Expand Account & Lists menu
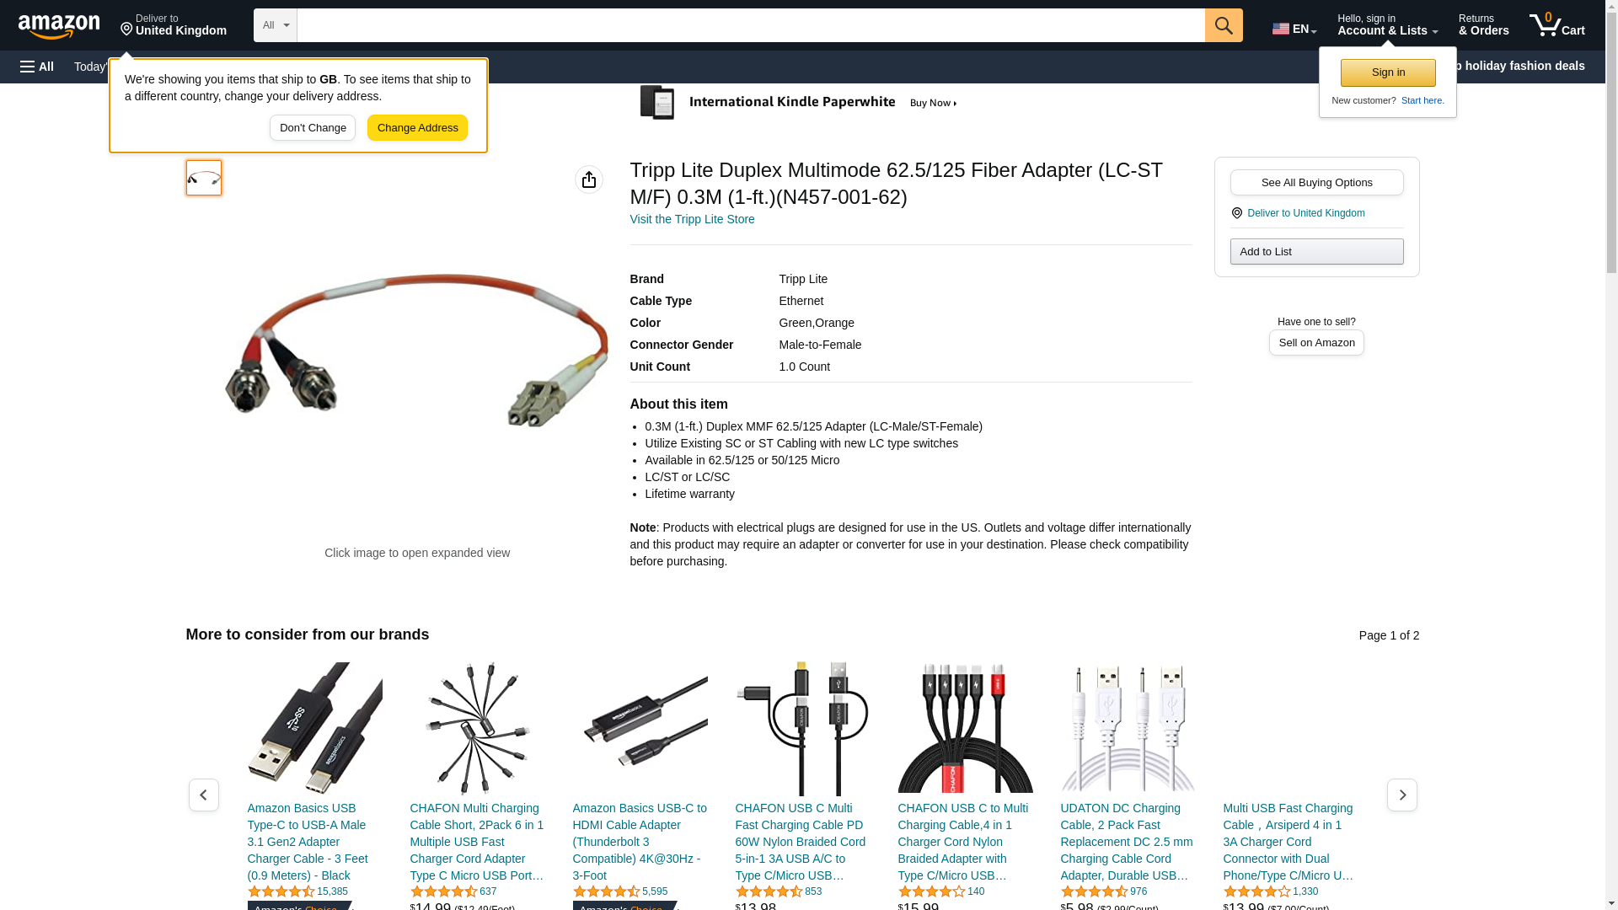The width and height of the screenshot is (1618, 910). point(1387,25)
